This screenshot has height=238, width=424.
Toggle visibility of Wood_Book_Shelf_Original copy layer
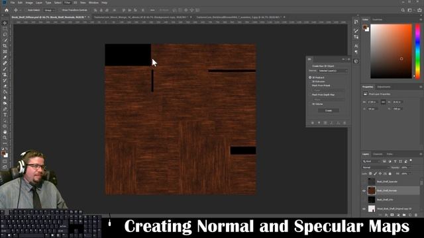364,209
